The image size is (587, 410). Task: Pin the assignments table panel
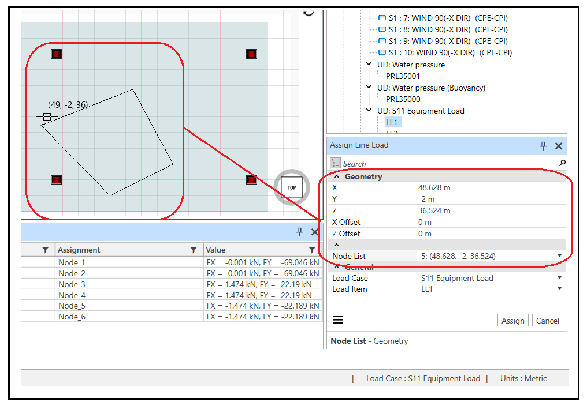tap(299, 232)
